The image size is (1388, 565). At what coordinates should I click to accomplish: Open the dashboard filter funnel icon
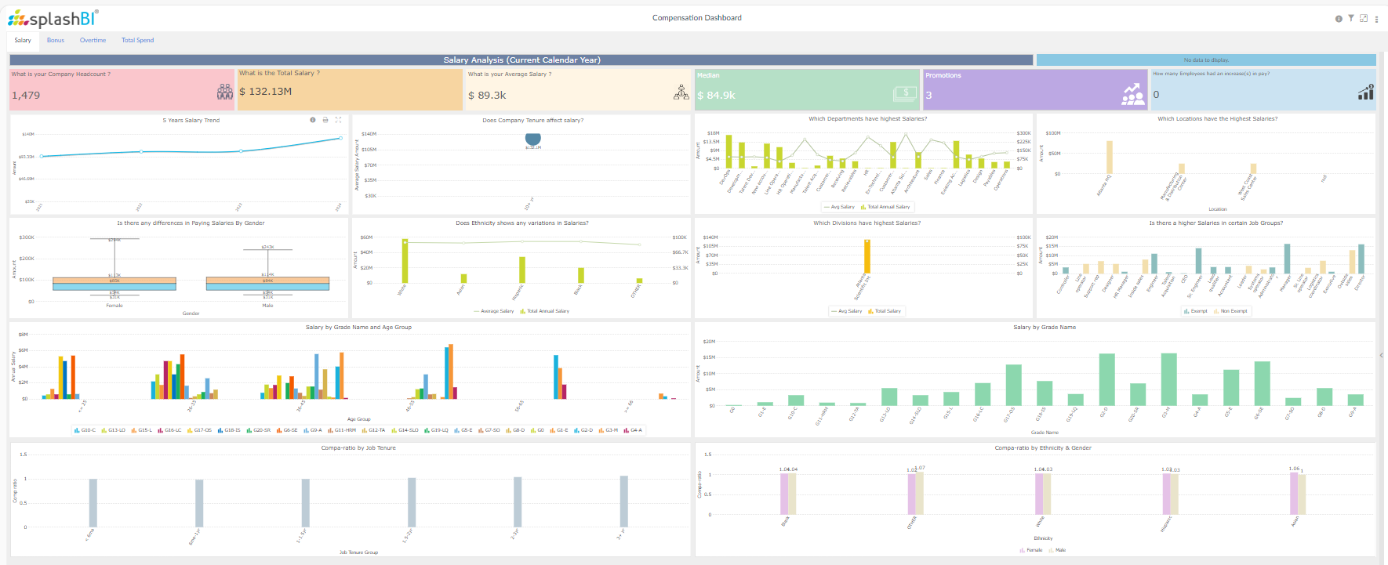pyautogui.click(x=1351, y=18)
